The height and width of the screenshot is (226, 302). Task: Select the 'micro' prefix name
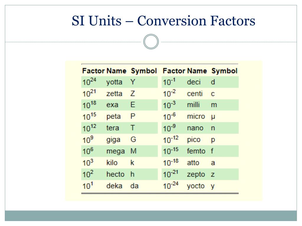pyautogui.click(x=196, y=117)
